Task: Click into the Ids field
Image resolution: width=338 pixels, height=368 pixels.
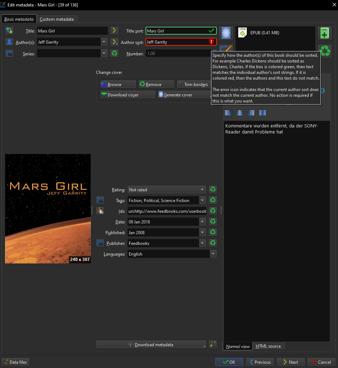Action: (167, 211)
